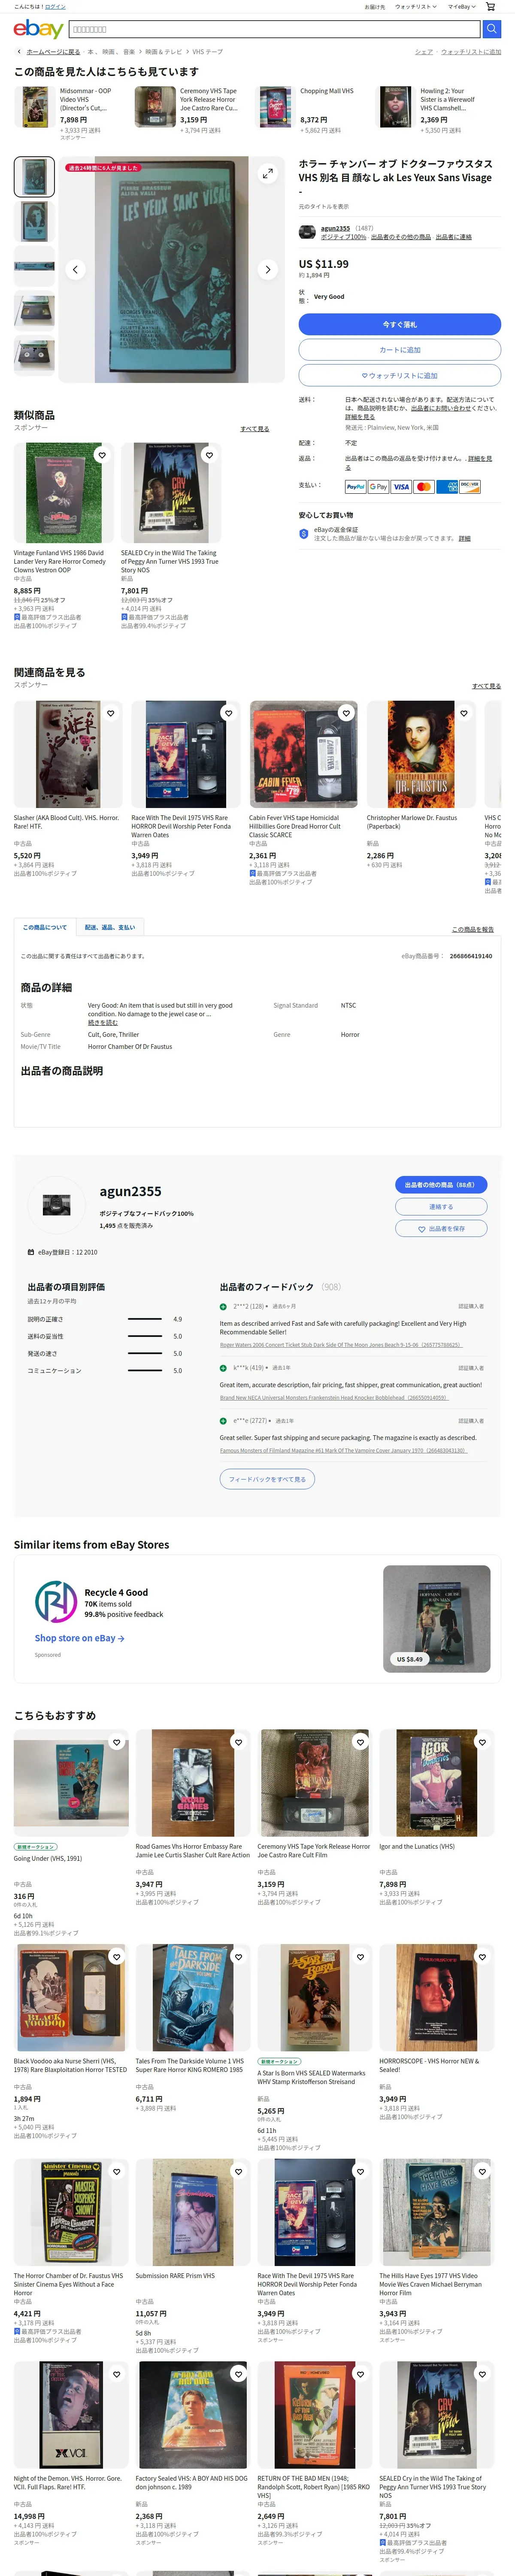Switch to 配送、返品、支払い tab
515x2576 pixels.
click(x=110, y=927)
